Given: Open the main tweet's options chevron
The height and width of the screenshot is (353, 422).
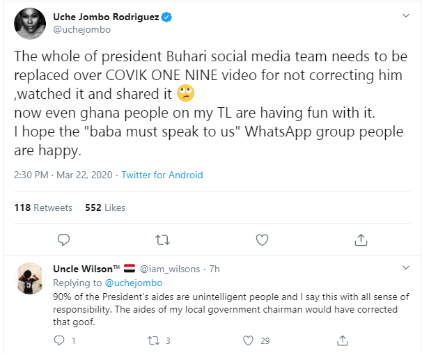Looking at the screenshot, I should [407, 15].
